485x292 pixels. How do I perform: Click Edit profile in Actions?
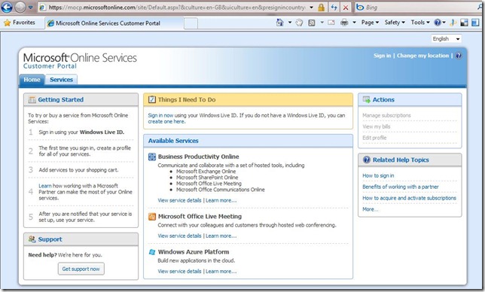click(374, 138)
